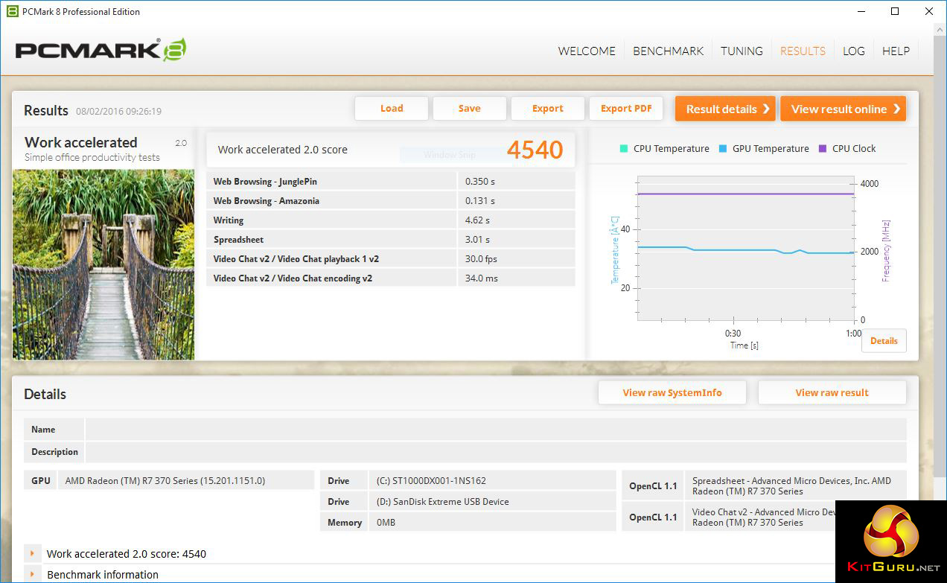
Task: Open the Help tab
Action: coord(896,51)
